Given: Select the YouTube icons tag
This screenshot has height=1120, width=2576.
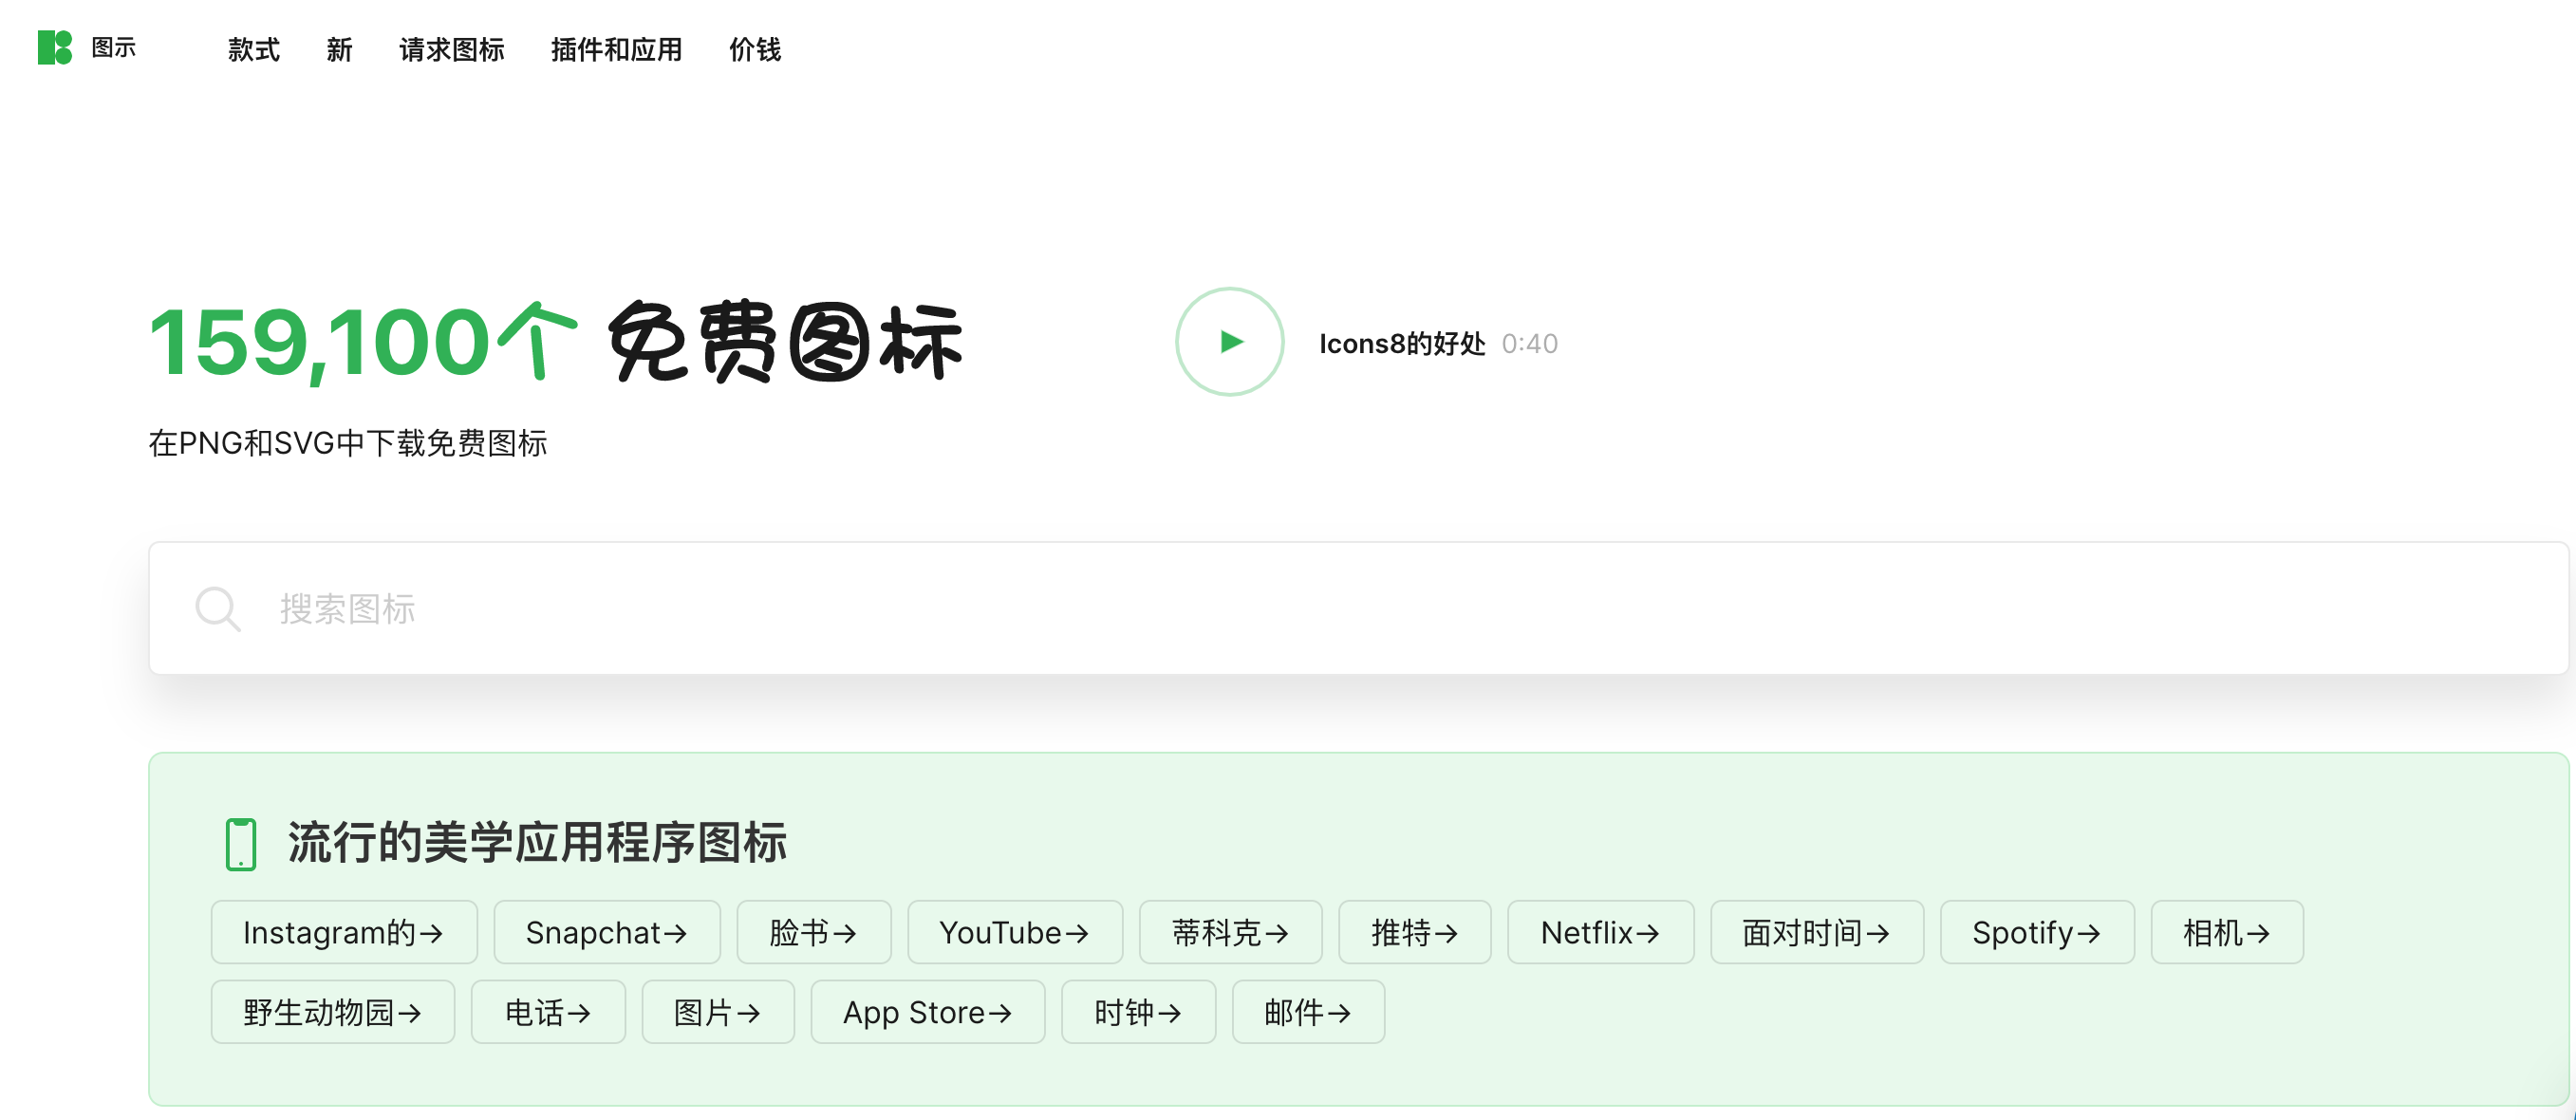Looking at the screenshot, I should [1014, 932].
